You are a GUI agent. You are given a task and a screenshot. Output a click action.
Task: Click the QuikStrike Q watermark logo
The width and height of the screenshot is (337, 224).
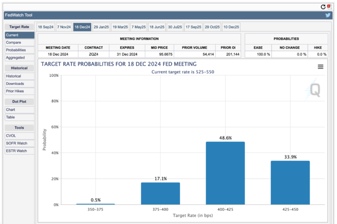(x=314, y=90)
